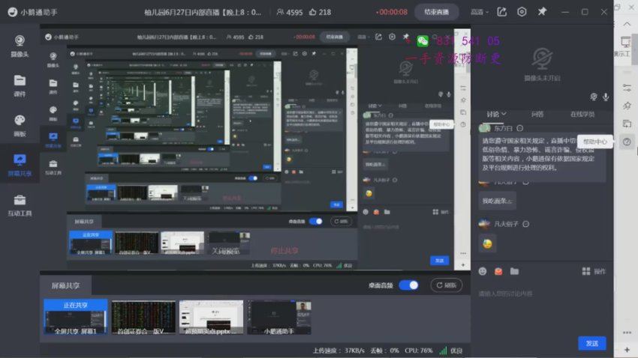Select the 小鹅通助手 window thumbnail
Screen dimensions: 638x358
[279, 317]
